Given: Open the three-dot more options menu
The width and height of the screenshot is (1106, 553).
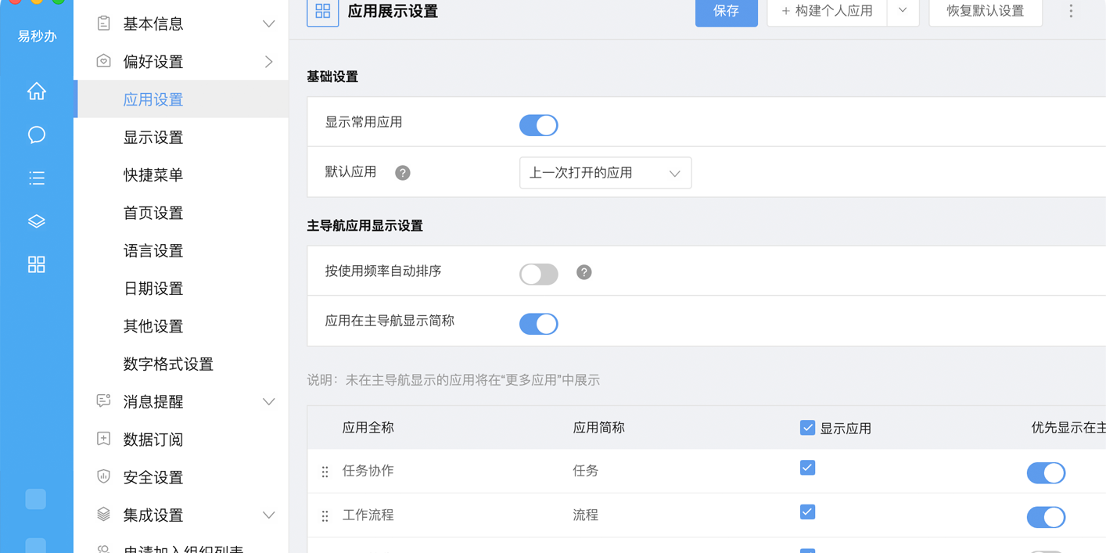Looking at the screenshot, I should (1071, 11).
